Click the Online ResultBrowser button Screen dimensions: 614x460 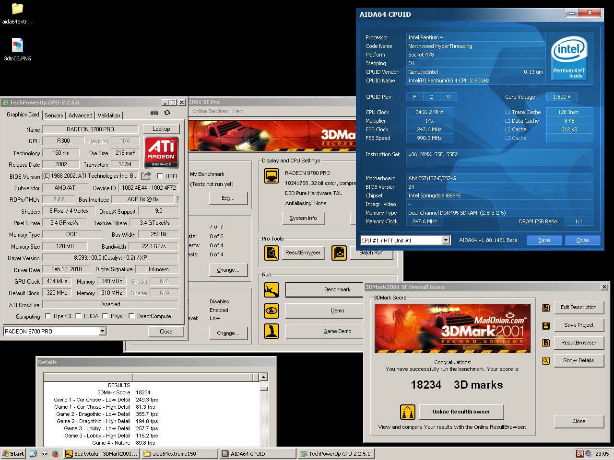point(461,412)
